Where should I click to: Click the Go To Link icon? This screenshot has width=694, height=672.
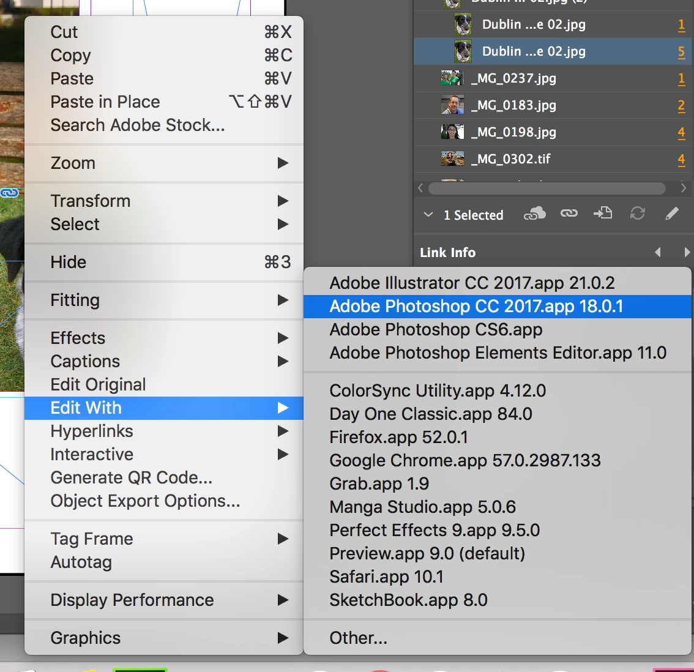(x=603, y=214)
